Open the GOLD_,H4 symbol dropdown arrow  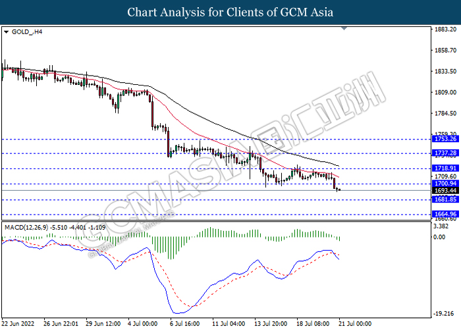(6, 32)
